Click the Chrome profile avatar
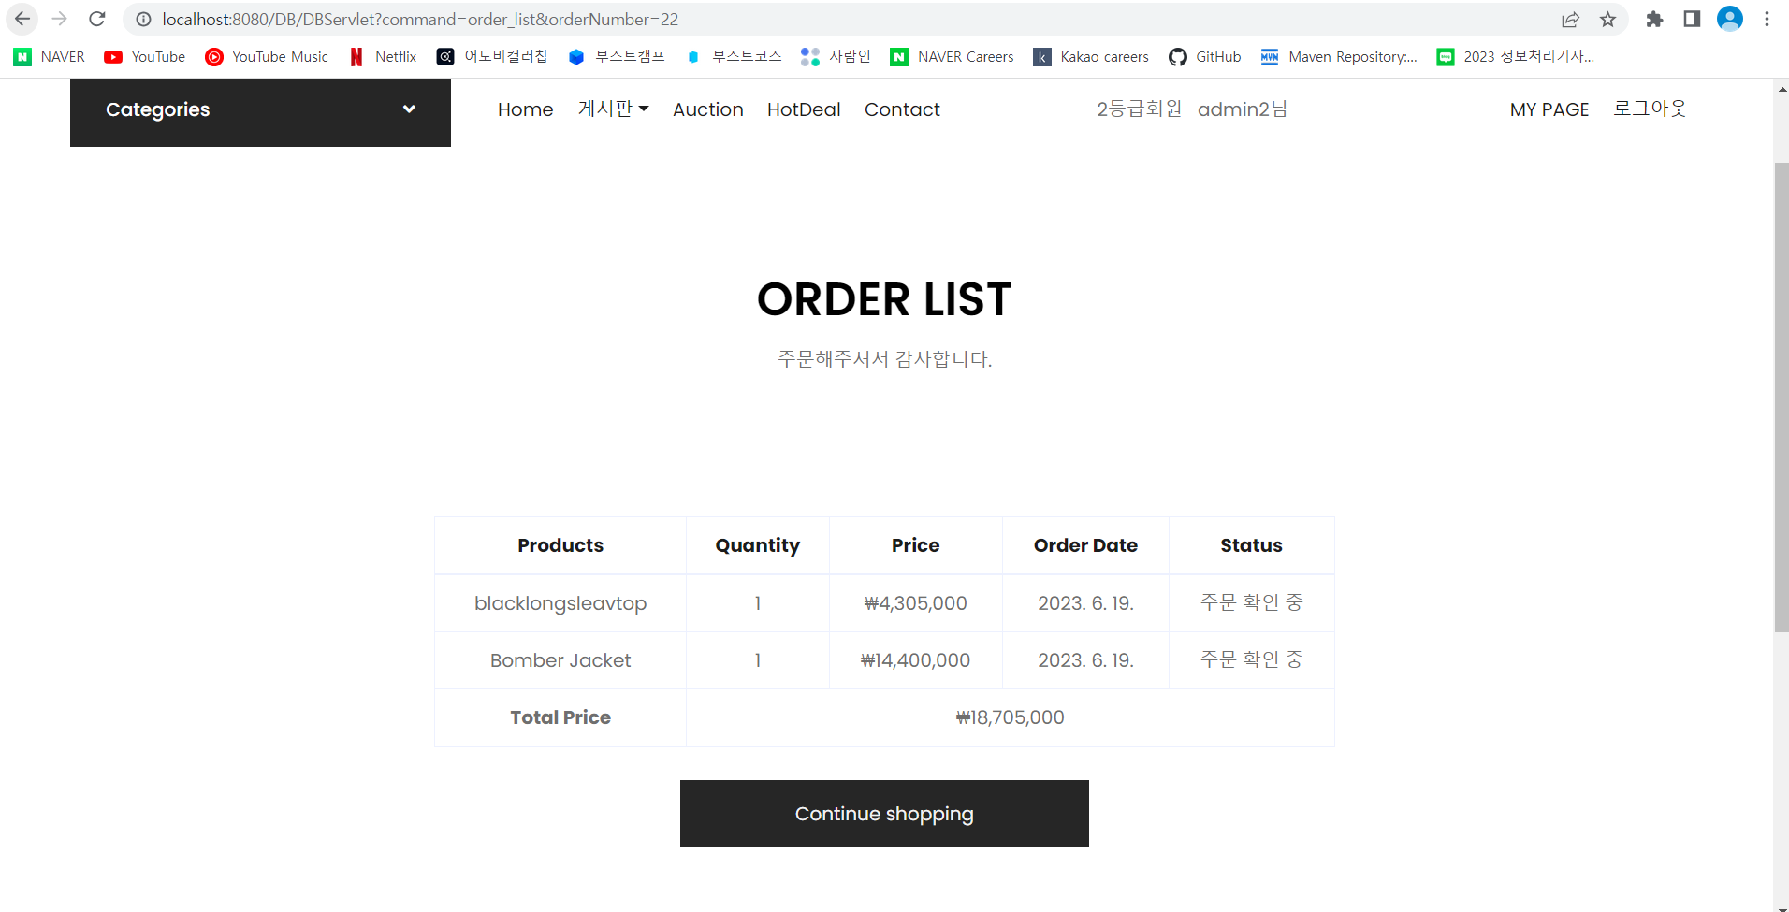Image resolution: width=1789 pixels, height=912 pixels. pos(1730,19)
